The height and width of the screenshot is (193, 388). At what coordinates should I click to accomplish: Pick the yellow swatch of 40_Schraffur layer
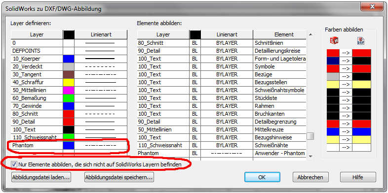pyautogui.click(x=69, y=82)
